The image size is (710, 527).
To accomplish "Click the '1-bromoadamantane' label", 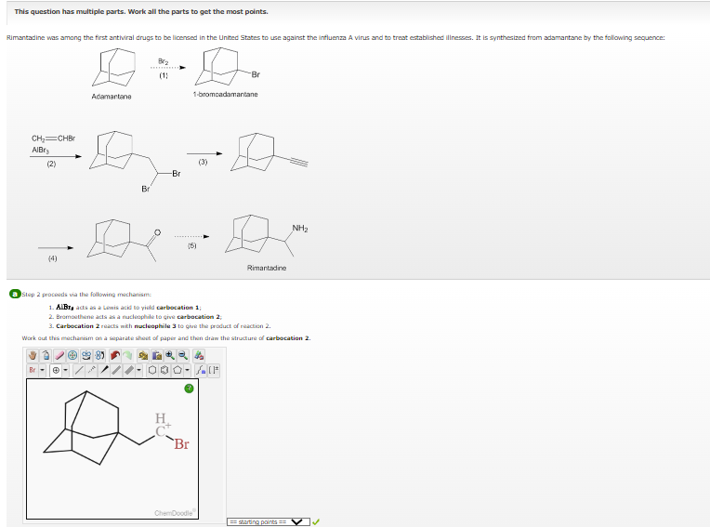I will pos(225,94).
